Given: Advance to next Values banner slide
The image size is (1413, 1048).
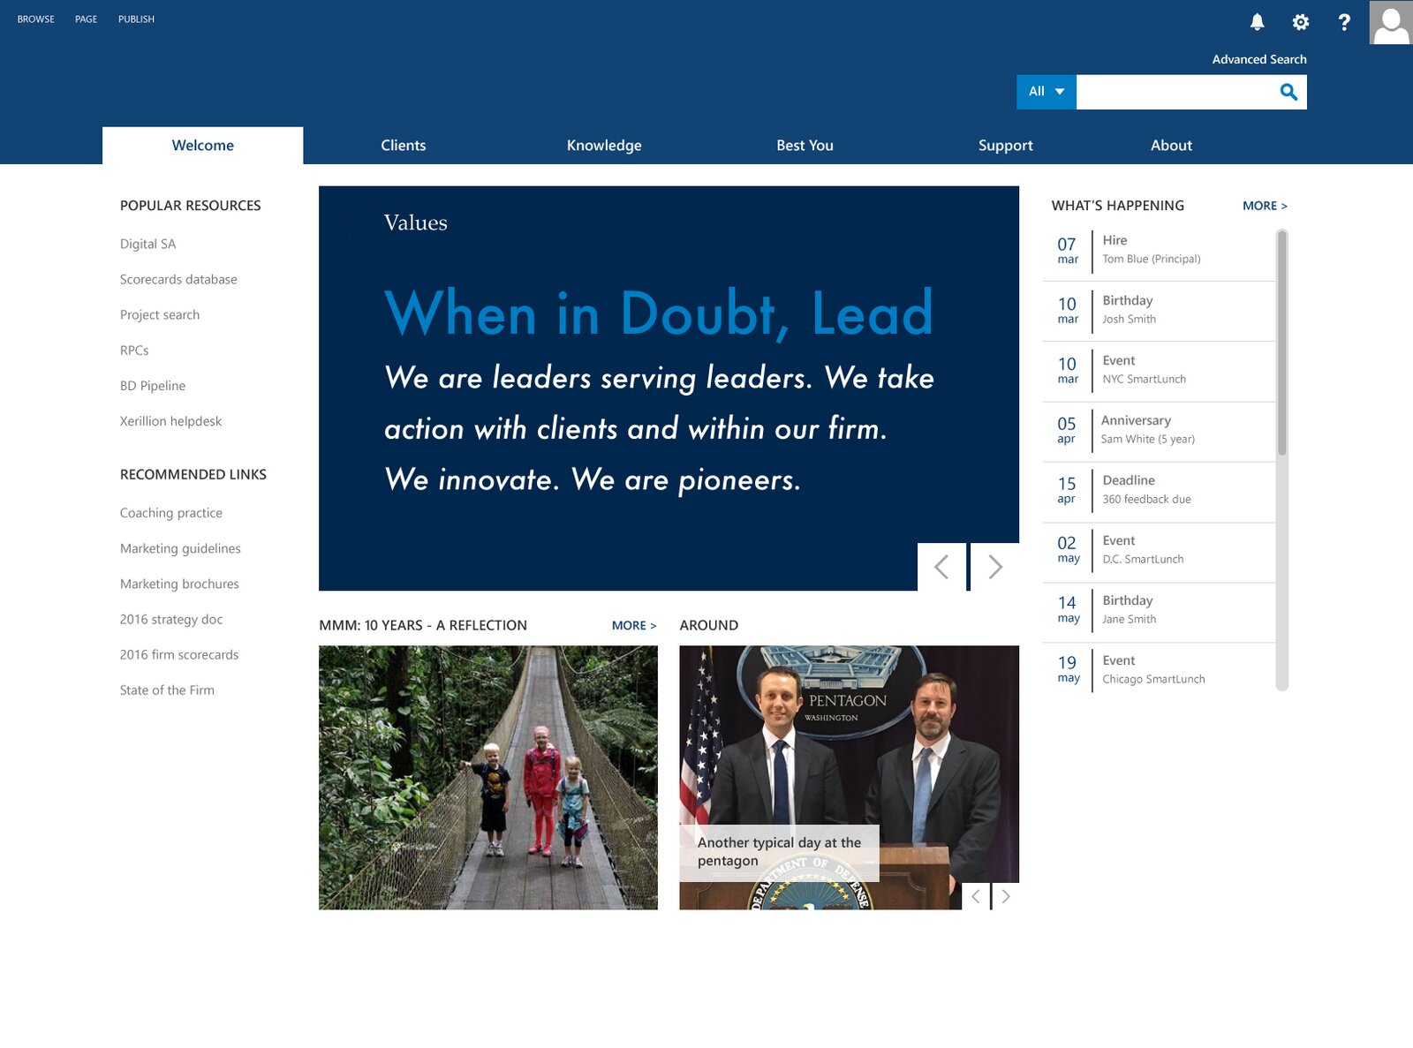Looking at the screenshot, I should coord(995,567).
